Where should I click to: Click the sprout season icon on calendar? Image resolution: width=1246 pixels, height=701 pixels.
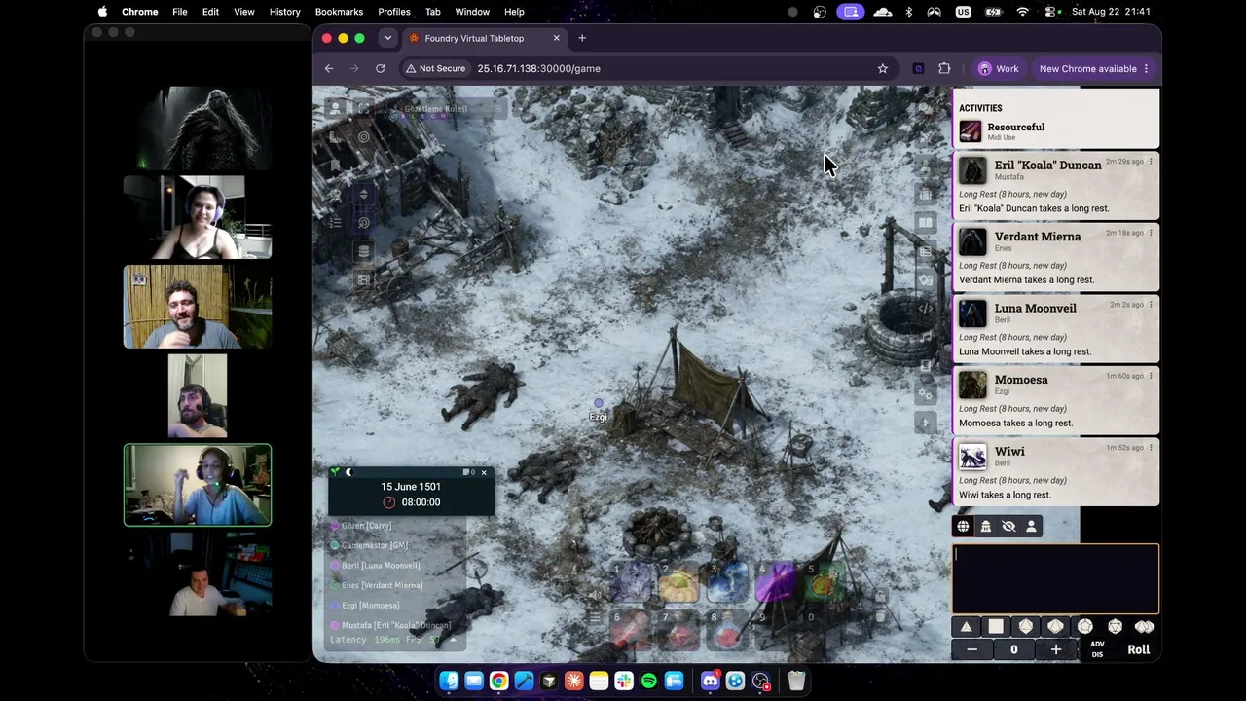point(336,473)
